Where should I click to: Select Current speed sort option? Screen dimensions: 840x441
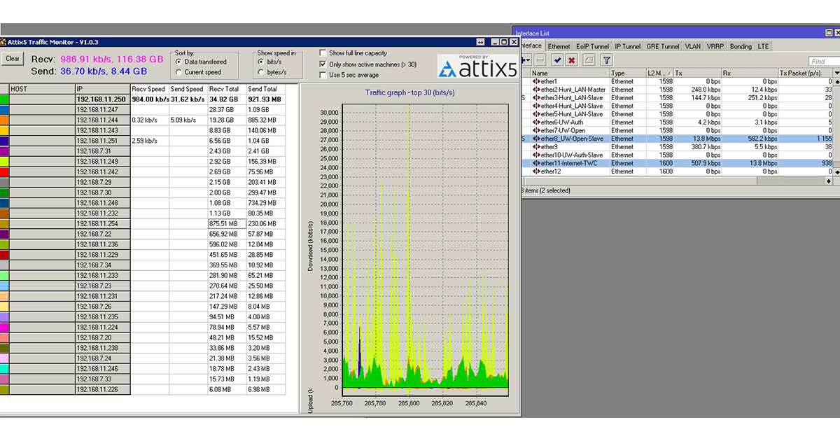pyautogui.click(x=178, y=72)
